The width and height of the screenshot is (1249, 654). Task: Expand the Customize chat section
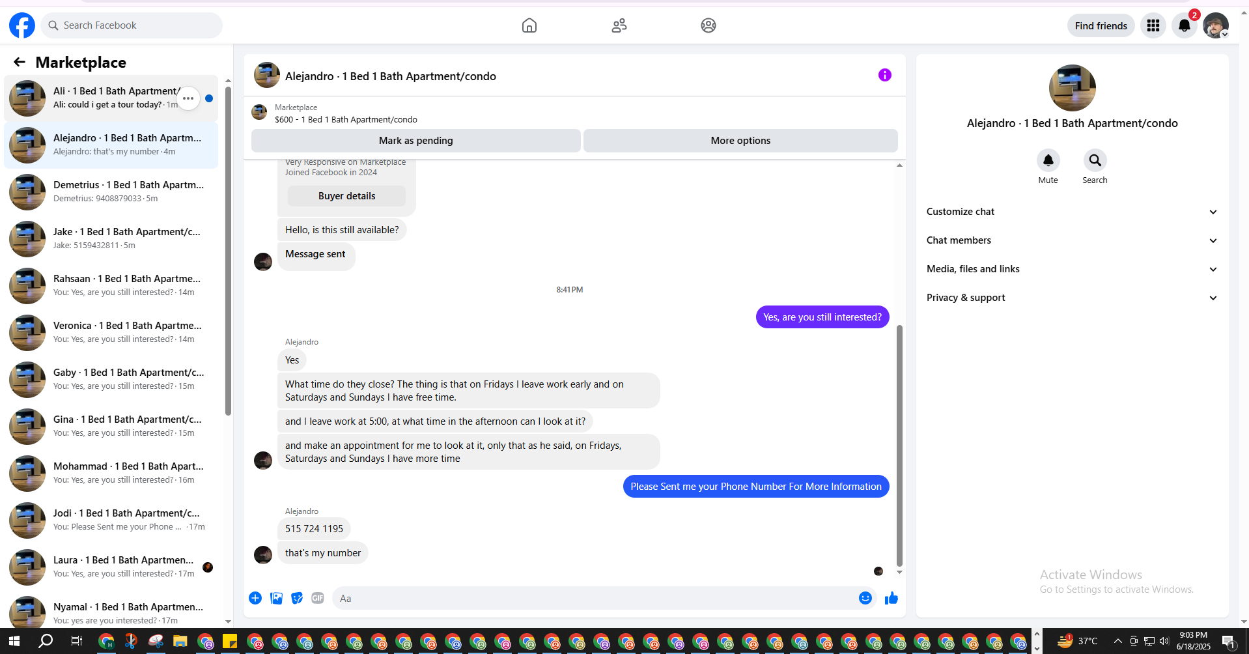click(1073, 212)
